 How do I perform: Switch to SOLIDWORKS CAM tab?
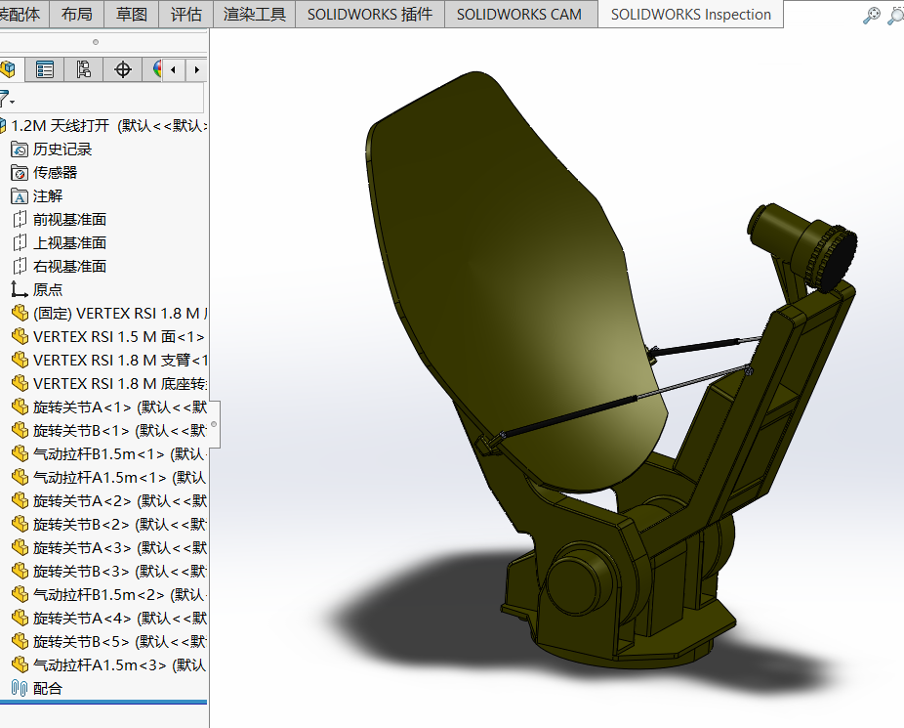519,14
